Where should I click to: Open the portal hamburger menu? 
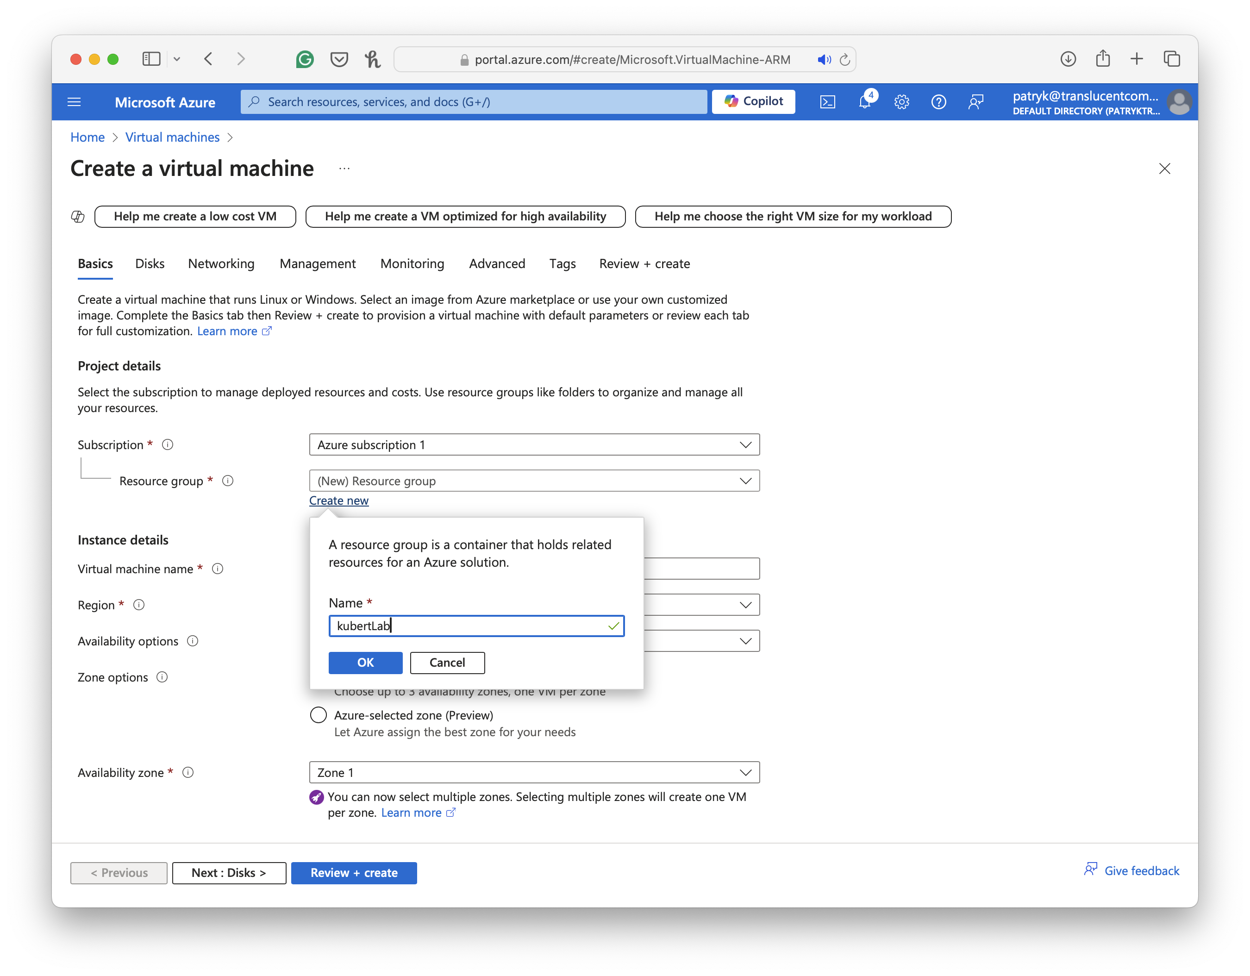point(75,102)
